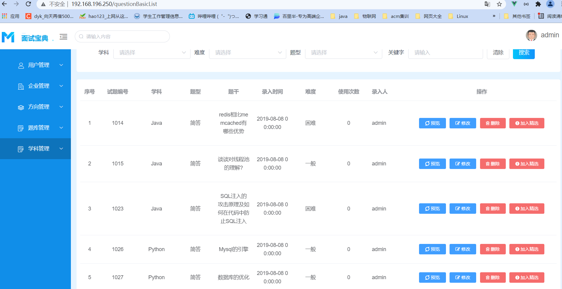The image size is (562, 289).
Task: Show more bookmarks via double chevron
Action: [x=494, y=16]
